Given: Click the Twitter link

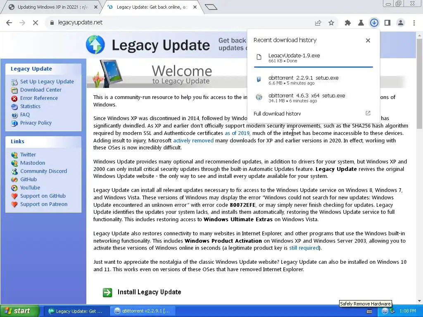Looking at the screenshot, I should (28, 154).
